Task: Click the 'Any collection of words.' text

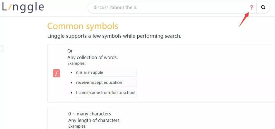Action: tap(93, 57)
